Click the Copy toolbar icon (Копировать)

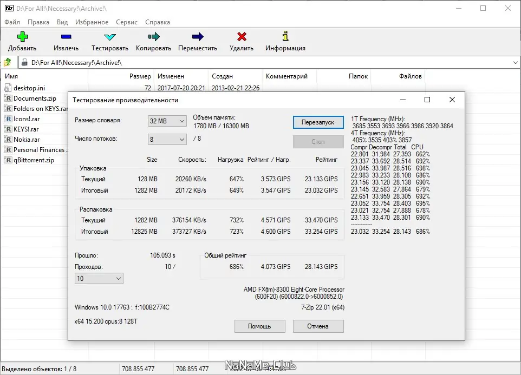coord(153,36)
